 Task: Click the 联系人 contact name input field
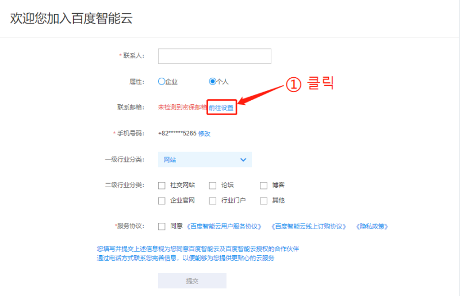(x=214, y=56)
